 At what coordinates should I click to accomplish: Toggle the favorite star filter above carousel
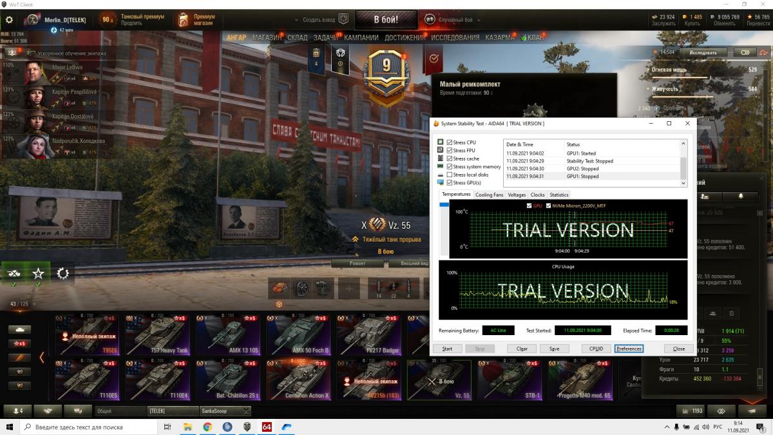click(x=38, y=273)
